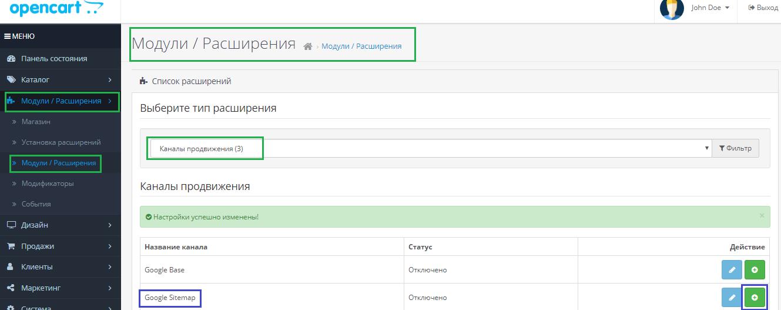Dismiss the success alert with X
The height and width of the screenshot is (310, 781).
(762, 216)
